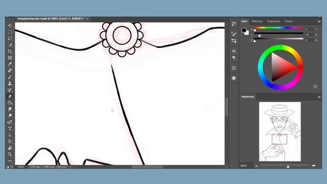The image size is (327, 184).
Task: Click the Navigator zoom slider handle
Action: pos(288,166)
